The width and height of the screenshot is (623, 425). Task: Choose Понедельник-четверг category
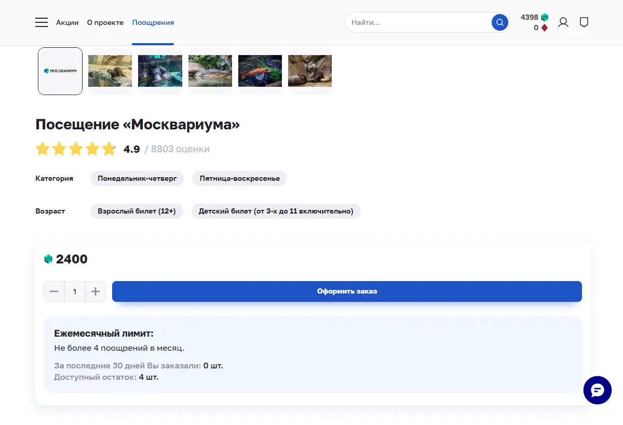(137, 178)
